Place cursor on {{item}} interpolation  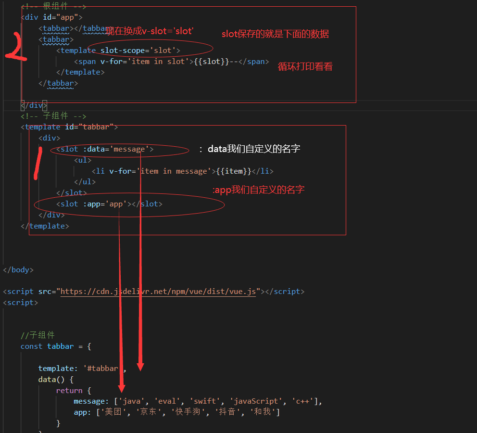(234, 171)
